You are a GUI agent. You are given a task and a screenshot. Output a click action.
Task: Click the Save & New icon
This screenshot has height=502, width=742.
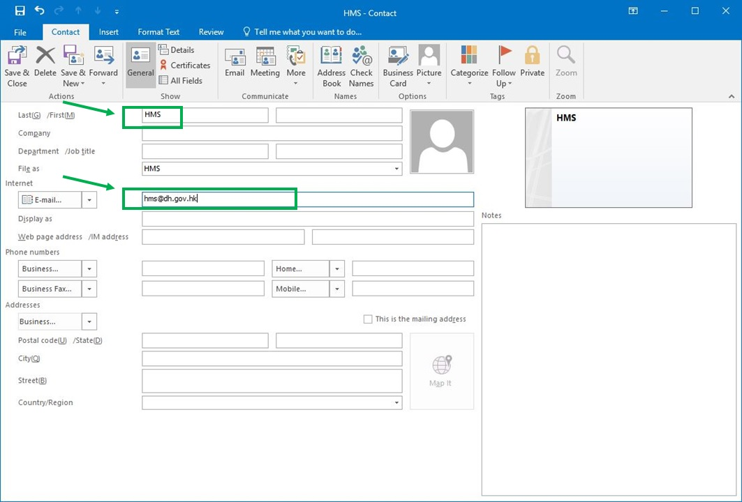73,63
